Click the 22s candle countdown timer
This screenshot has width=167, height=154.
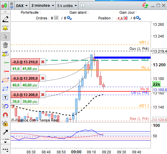click(156, 84)
